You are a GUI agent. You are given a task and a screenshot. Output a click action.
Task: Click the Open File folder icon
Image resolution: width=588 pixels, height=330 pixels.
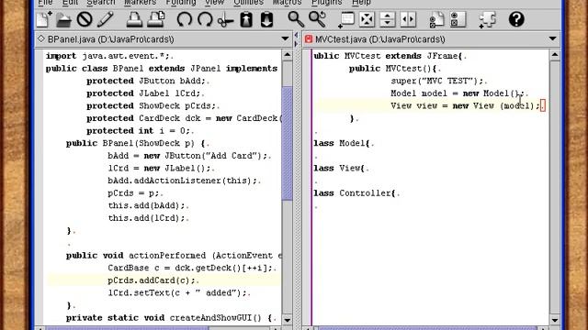pos(63,20)
